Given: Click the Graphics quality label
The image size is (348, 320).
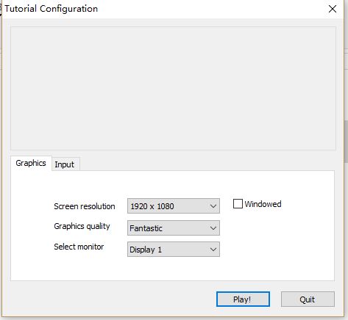Looking at the screenshot, I should pyautogui.click(x=82, y=226).
